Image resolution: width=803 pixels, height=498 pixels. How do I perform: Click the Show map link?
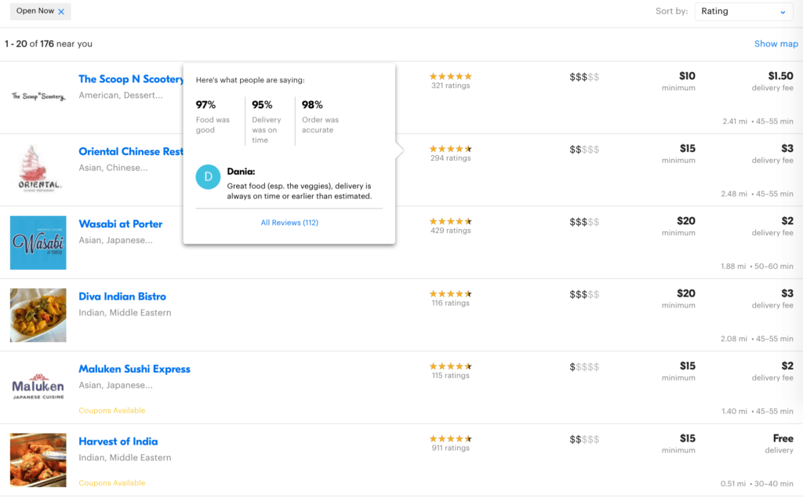(776, 44)
